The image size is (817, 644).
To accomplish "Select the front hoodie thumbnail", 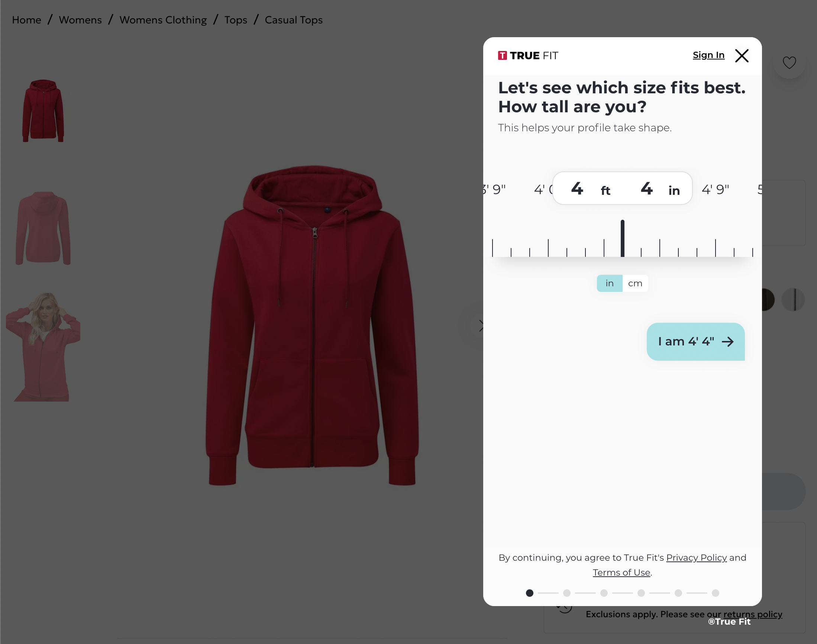I will 43,110.
